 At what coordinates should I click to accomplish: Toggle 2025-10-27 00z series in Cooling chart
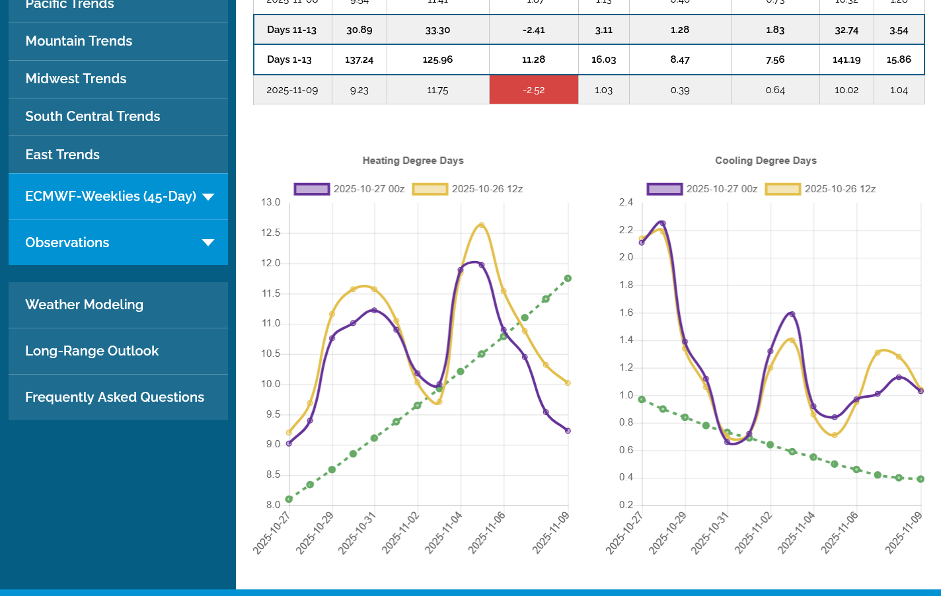[702, 189]
